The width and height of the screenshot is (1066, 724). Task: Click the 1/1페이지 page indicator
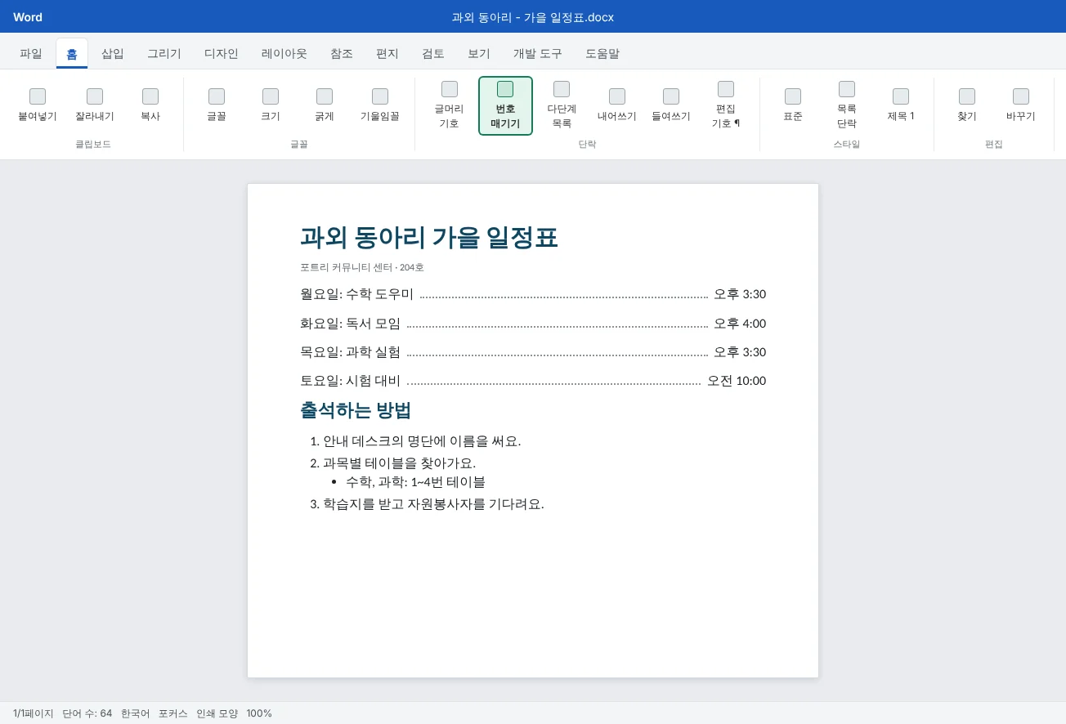click(x=34, y=713)
